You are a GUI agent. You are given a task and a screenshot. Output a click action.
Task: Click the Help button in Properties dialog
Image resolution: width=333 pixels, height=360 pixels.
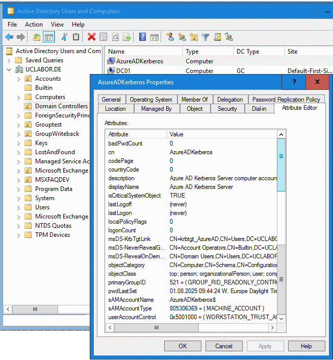pos(306,346)
